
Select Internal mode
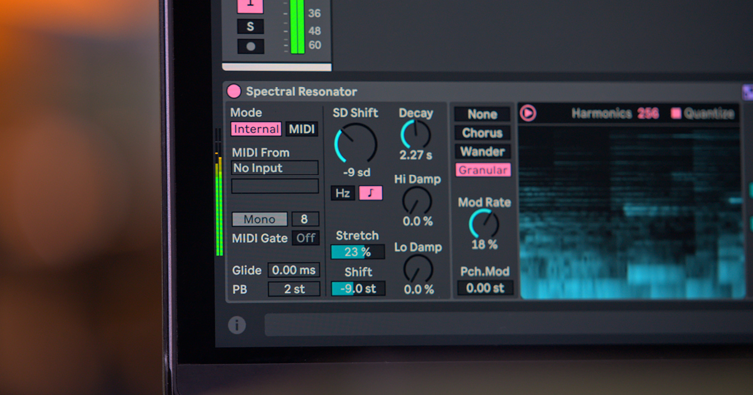point(256,129)
